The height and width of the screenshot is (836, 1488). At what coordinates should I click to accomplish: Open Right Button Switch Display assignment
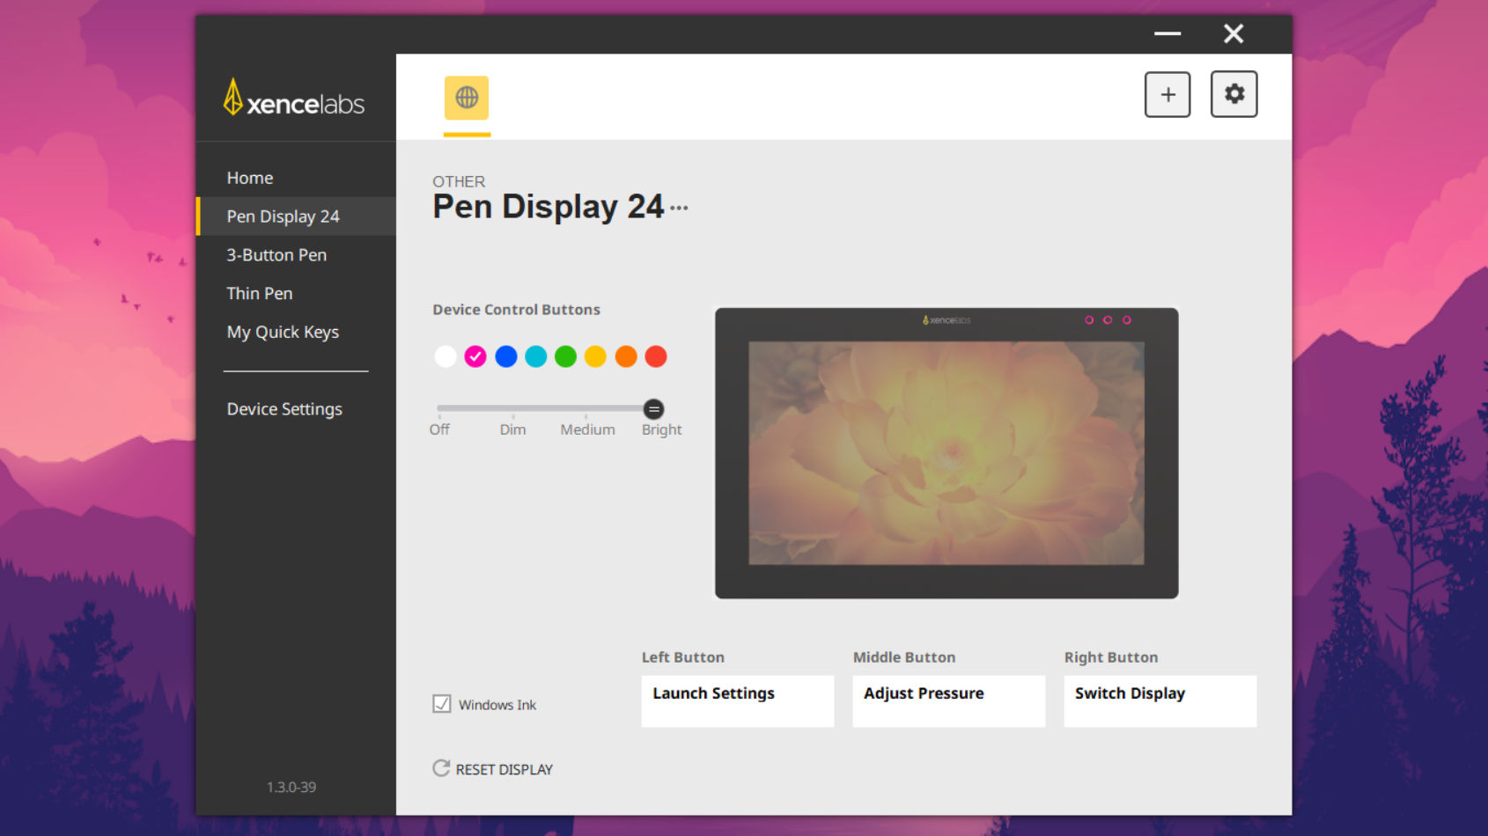tap(1160, 701)
